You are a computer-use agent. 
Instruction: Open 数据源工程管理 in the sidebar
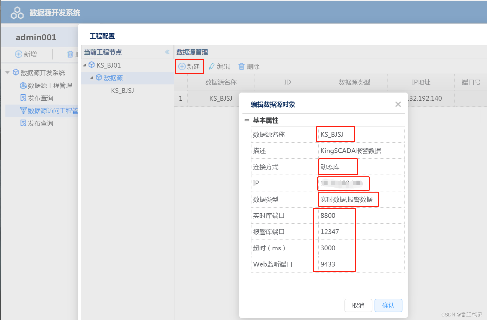[50, 86]
